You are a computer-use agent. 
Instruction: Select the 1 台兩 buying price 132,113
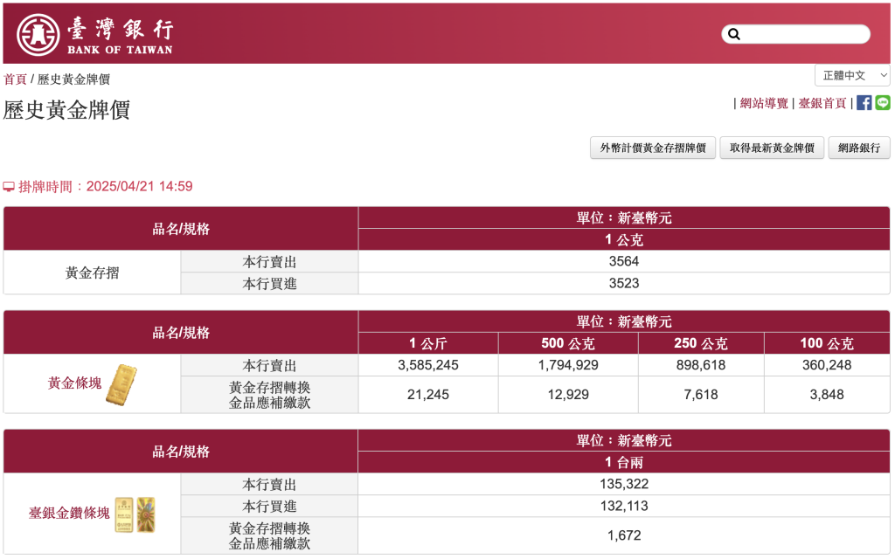[624, 506]
